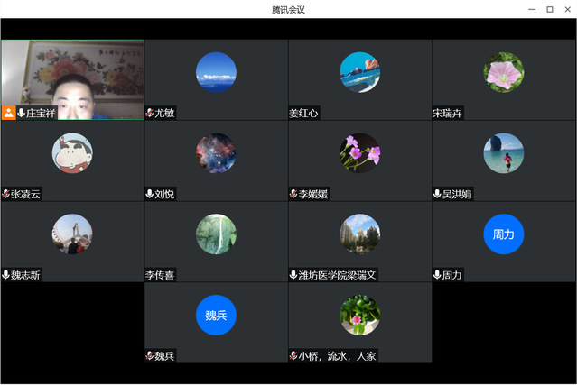The image size is (577, 385).
Task: Click the 李传喜 name label
Action: click(162, 275)
